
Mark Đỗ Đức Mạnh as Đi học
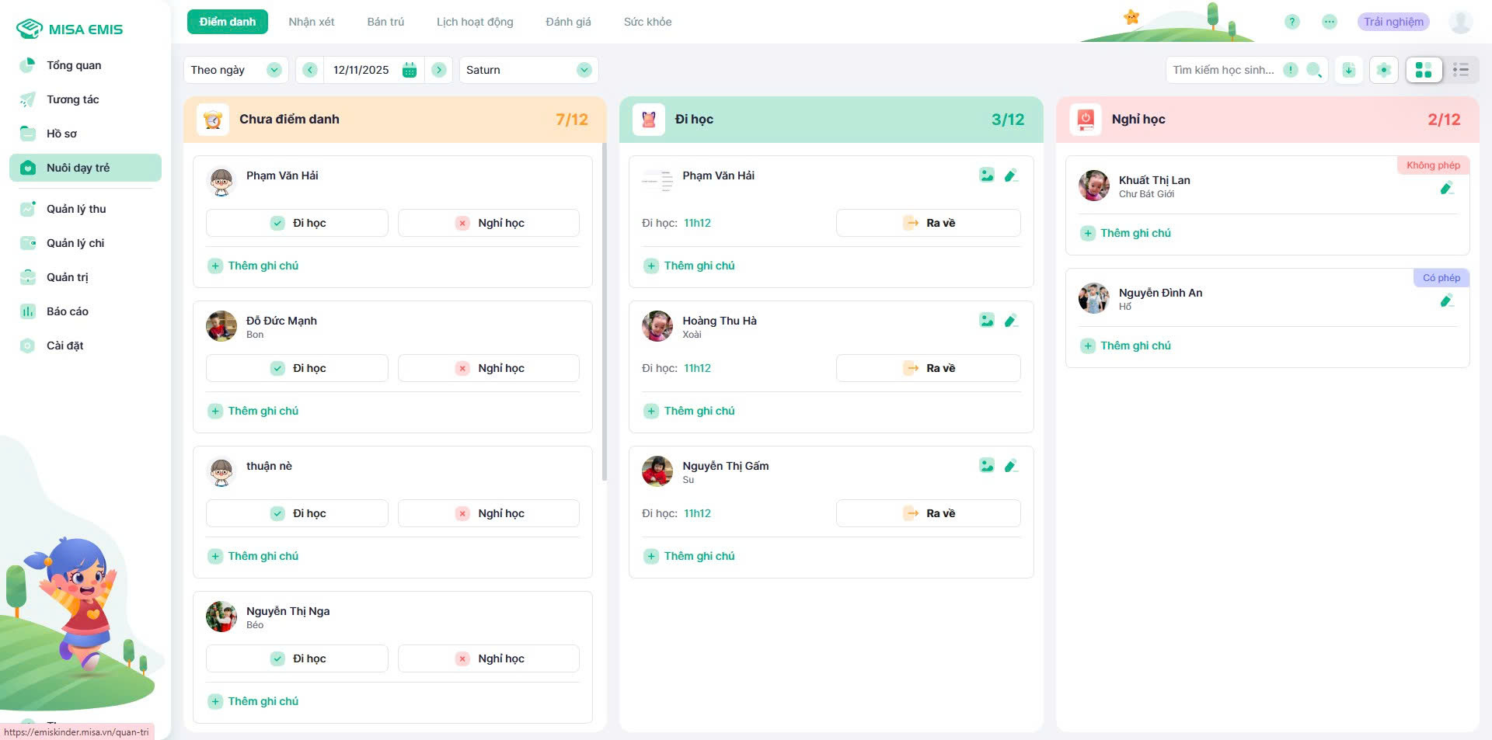coord(297,368)
